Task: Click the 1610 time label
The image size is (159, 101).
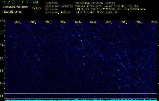Action: (153, 22)
